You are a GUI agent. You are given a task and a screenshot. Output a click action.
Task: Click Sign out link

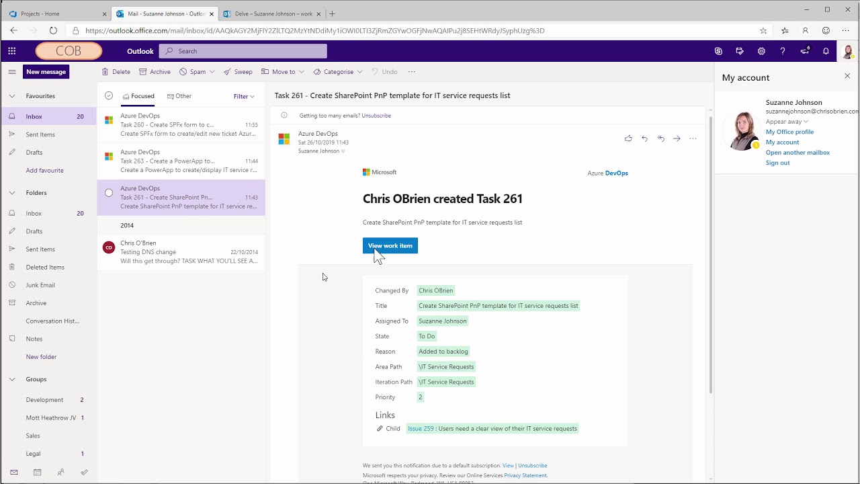click(x=777, y=163)
